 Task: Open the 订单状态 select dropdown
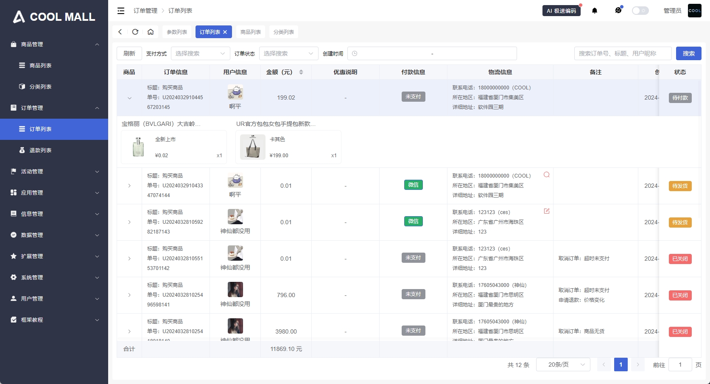click(x=289, y=53)
